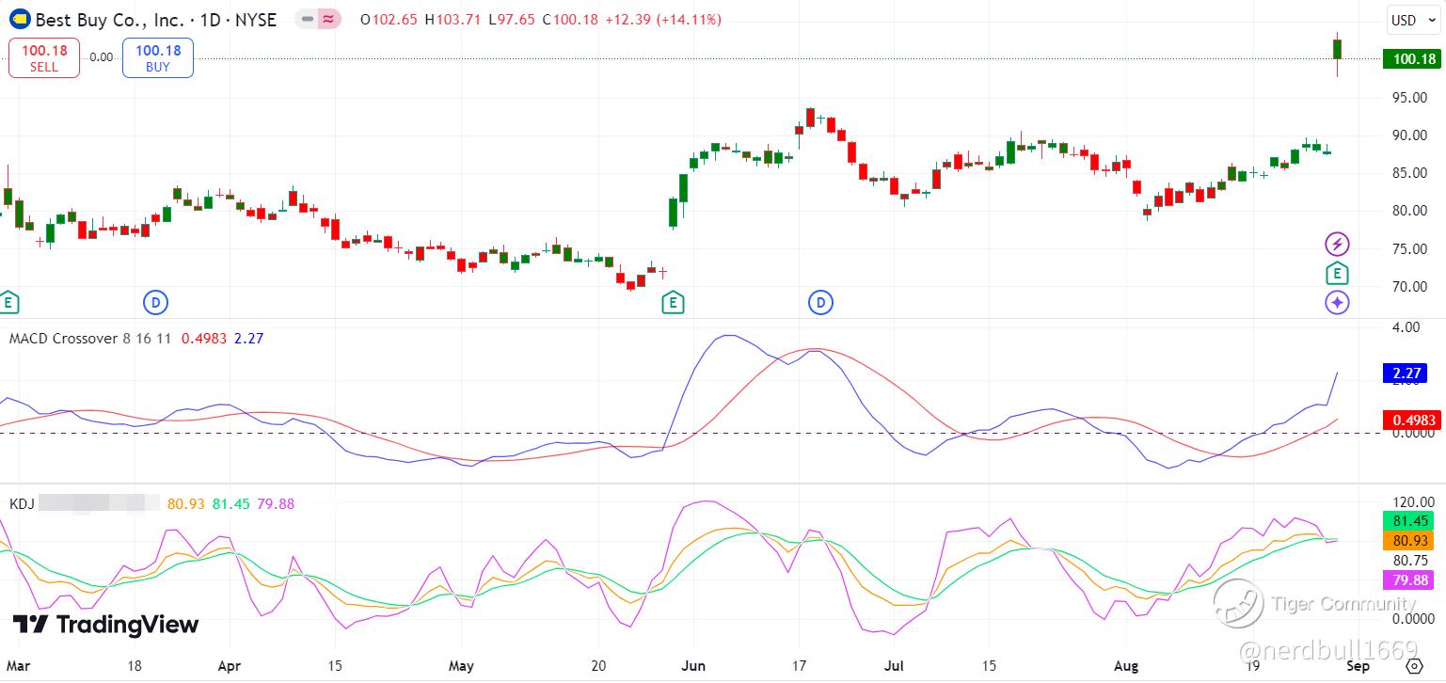
Task: Click the Best Buy logo icon
Action: (x=19, y=19)
